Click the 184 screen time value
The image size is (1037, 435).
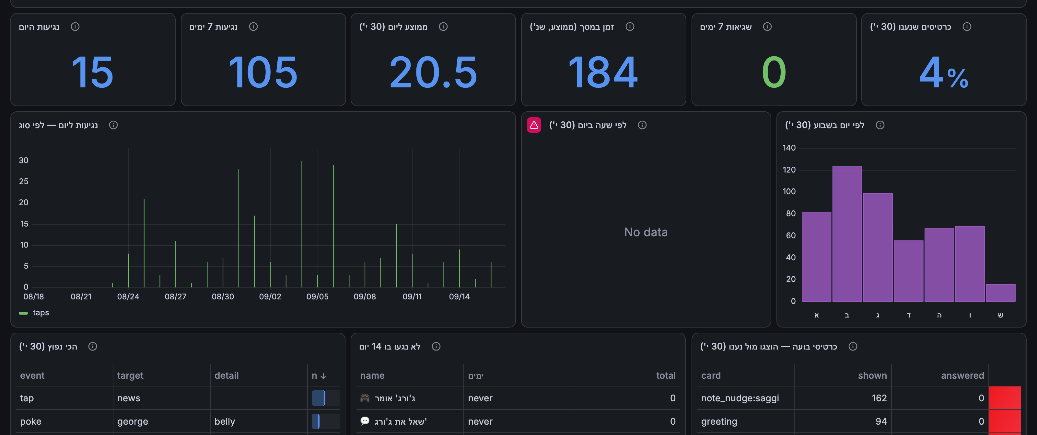pyautogui.click(x=603, y=72)
